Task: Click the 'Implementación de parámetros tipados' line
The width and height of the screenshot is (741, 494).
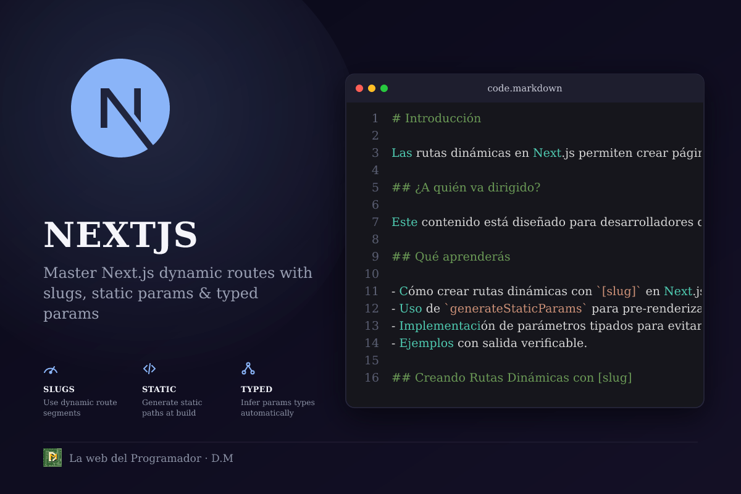Action: [x=546, y=325]
